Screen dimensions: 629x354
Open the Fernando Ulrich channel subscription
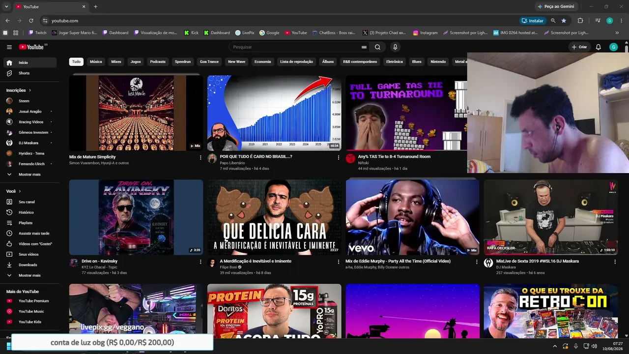pos(30,164)
